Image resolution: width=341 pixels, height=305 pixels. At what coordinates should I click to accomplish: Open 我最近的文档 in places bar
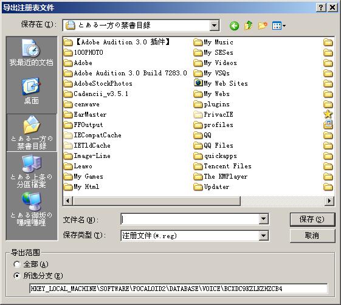coord(32,53)
